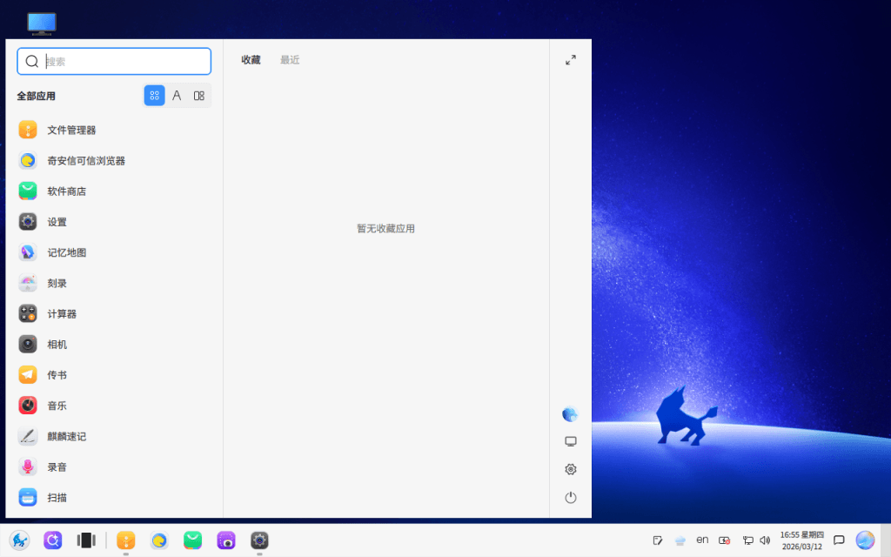The image size is (891, 557).
Task: Launch the browser pinned on the taskbar
Action: [x=159, y=540]
